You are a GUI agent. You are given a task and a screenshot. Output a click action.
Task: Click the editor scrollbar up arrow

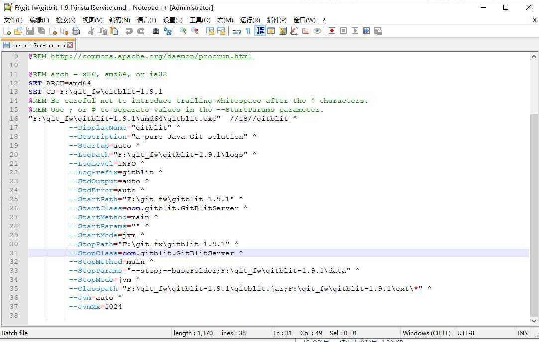(534, 56)
